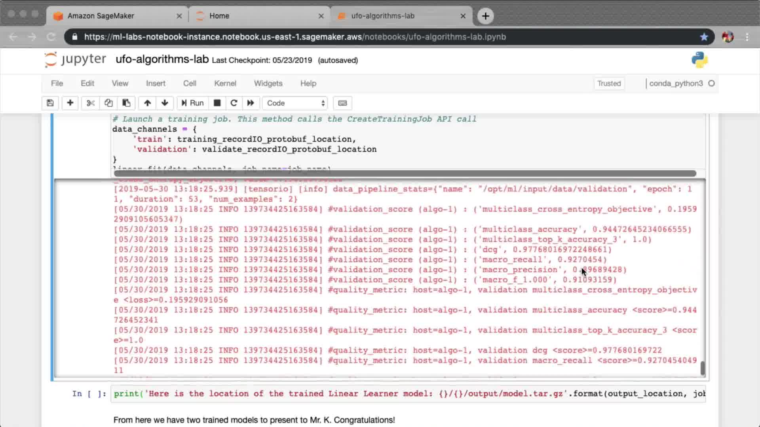Screen dimensions: 760x427
Task: Click the output area vertical scrollbar
Action: click(703, 368)
